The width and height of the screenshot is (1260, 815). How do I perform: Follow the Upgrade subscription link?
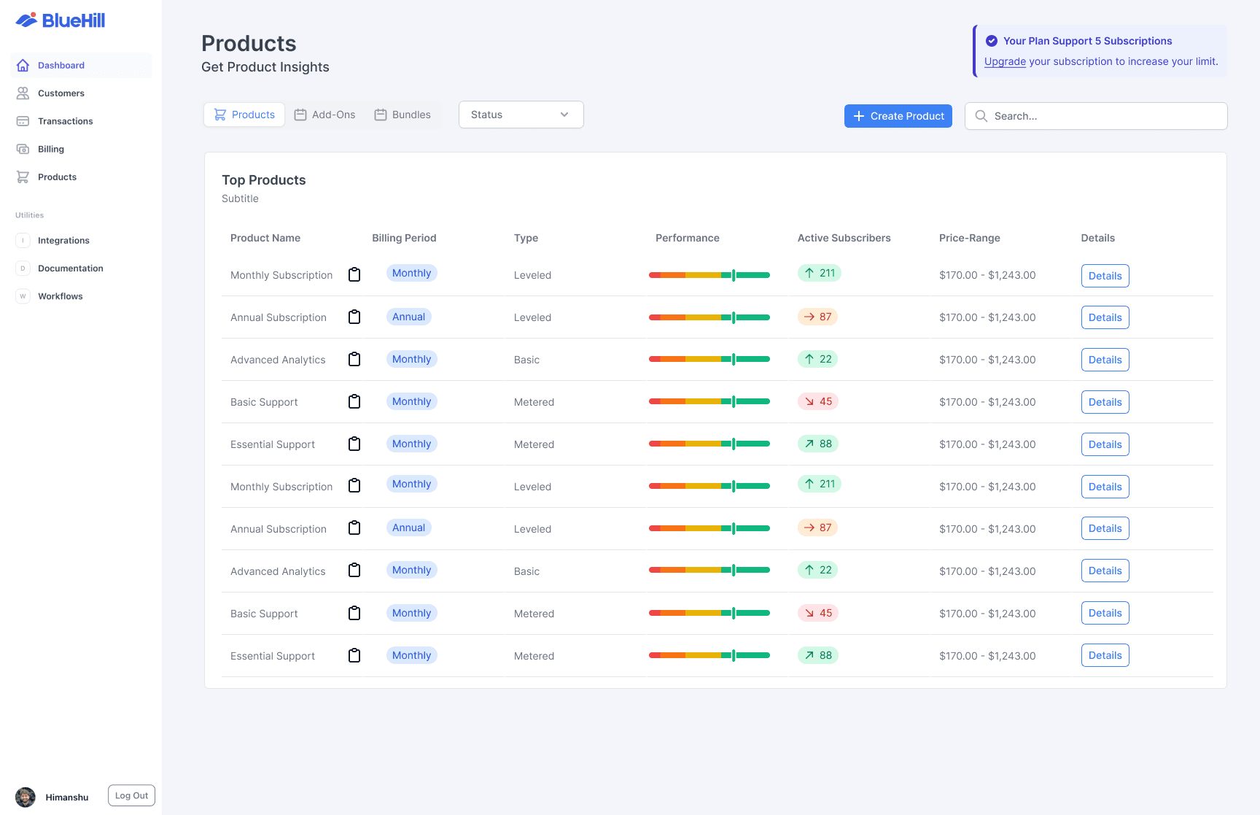tap(1005, 61)
